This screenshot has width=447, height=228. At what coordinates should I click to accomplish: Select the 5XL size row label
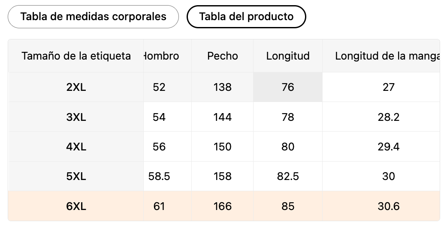click(76, 176)
